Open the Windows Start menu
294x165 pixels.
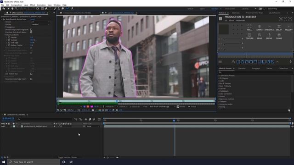(4, 162)
